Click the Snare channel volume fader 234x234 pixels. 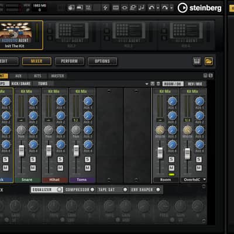(22, 151)
